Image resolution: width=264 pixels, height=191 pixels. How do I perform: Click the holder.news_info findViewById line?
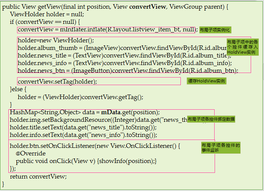(125, 63)
